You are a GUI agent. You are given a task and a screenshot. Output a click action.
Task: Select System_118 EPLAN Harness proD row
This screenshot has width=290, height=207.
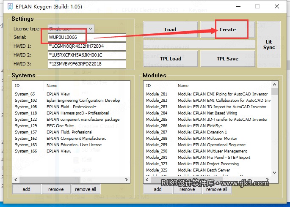[x=71, y=113]
